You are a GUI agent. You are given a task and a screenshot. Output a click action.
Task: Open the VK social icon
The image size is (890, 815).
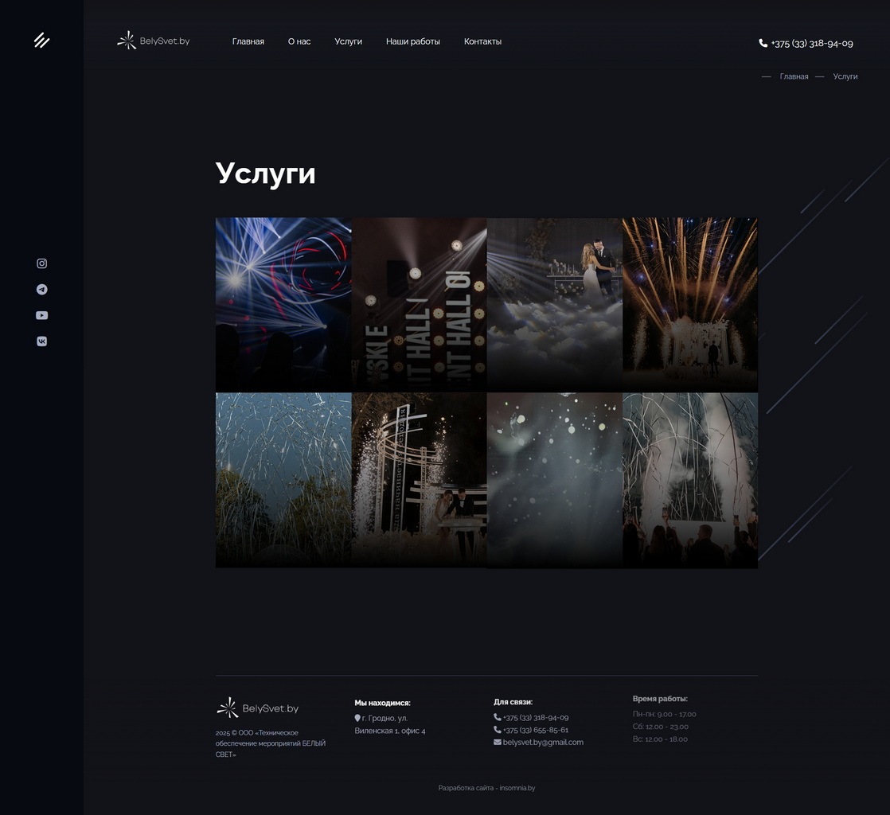click(41, 341)
